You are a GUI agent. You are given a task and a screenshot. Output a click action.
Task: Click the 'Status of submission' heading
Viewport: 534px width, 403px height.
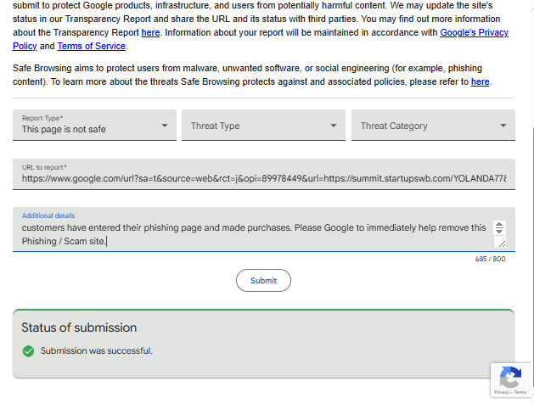(x=79, y=327)
